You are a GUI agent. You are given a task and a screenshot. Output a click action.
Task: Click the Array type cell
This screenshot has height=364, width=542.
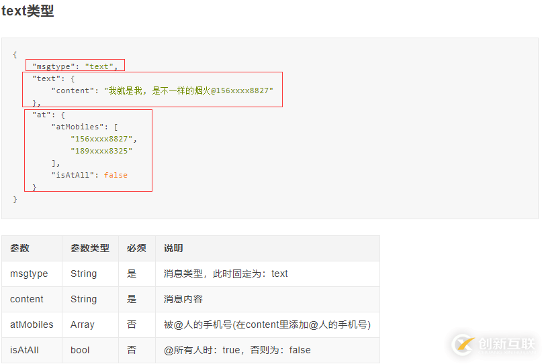(83, 324)
